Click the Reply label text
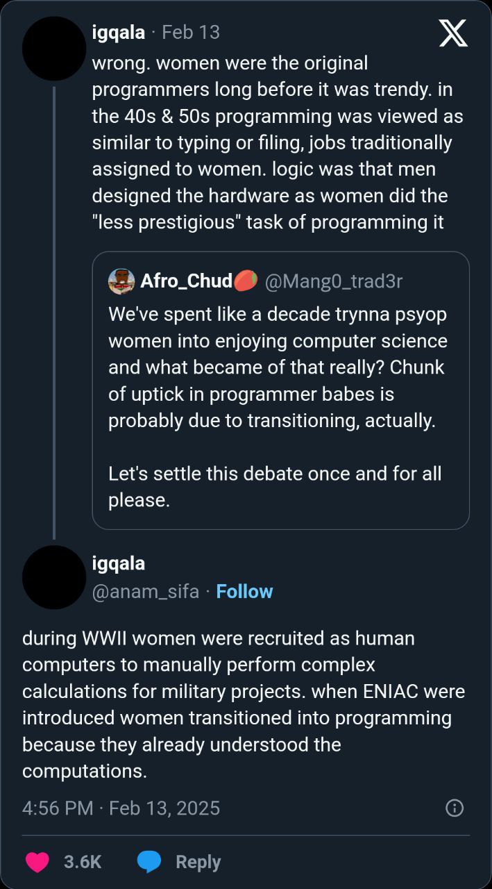Screen dimensions: 492x889 coord(198,862)
